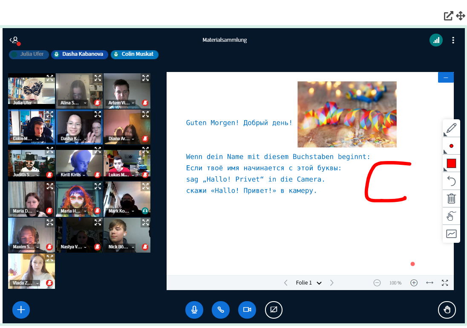Zoom out of the presentation
Viewport: 467px width, 328px height.
377,283
